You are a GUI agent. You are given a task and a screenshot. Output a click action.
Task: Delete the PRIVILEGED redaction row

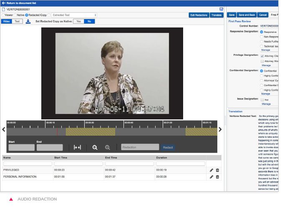coord(217,170)
